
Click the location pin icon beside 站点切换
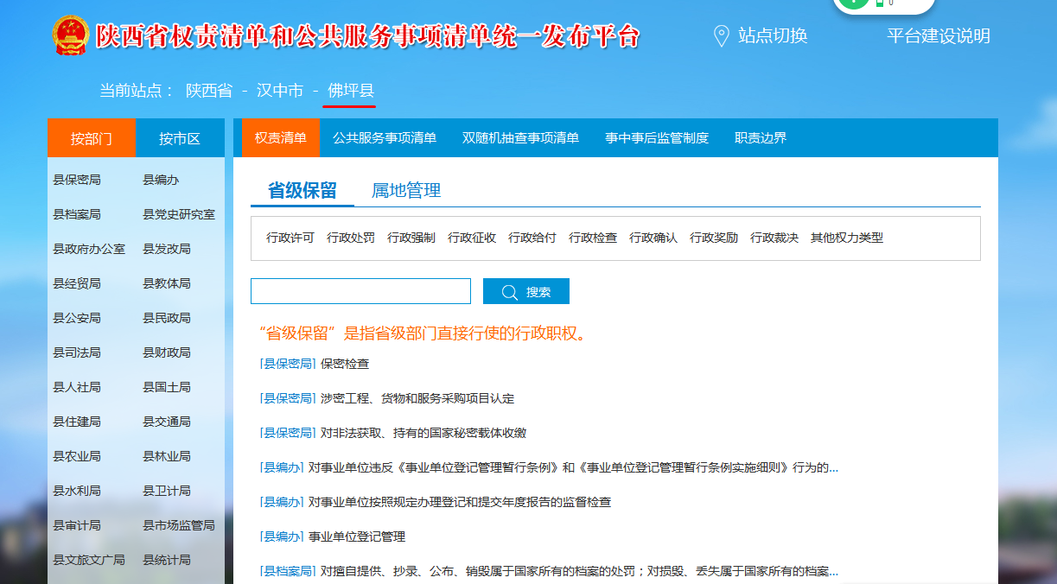click(721, 36)
